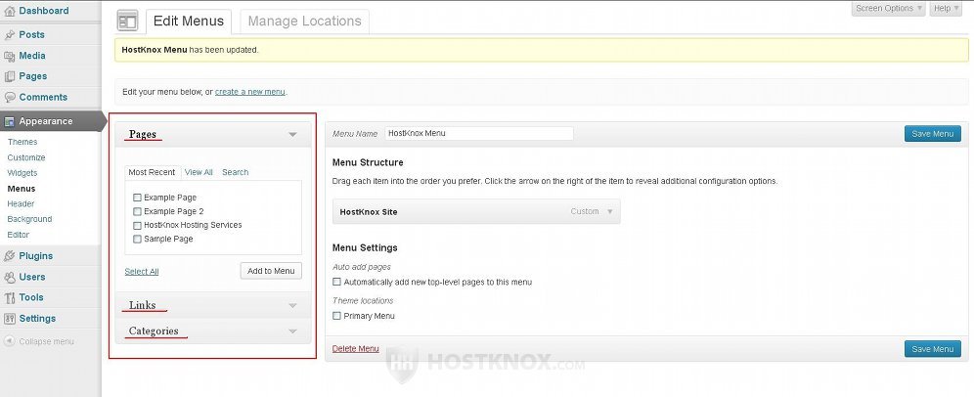
Task: Open the Dashboard menu label
Action: coord(43,11)
